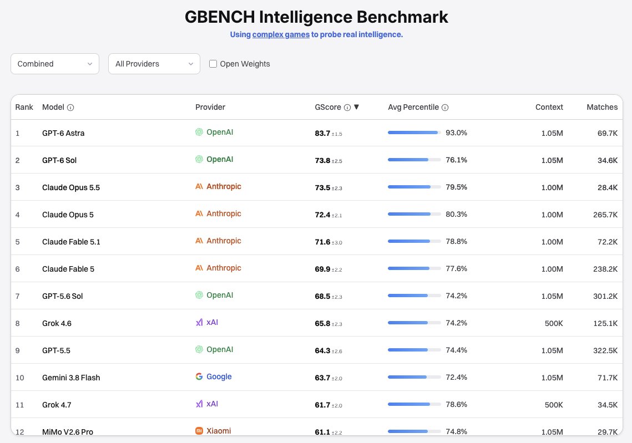Select the GPT-5.6 Sol model name

click(x=63, y=297)
